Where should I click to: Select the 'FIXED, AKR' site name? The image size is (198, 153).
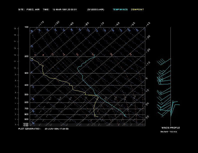point(33,9)
